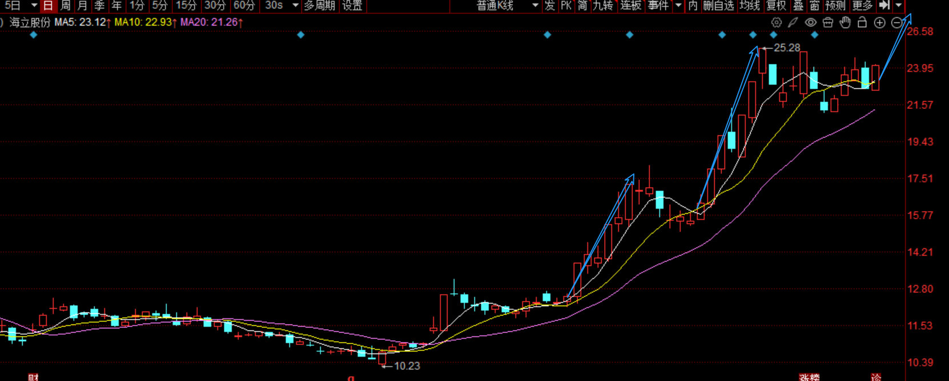Expand the dropdown arrow next to 5日

34,5
